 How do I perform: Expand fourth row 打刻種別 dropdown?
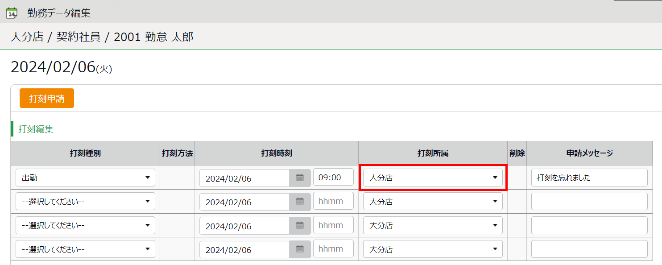point(85,249)
